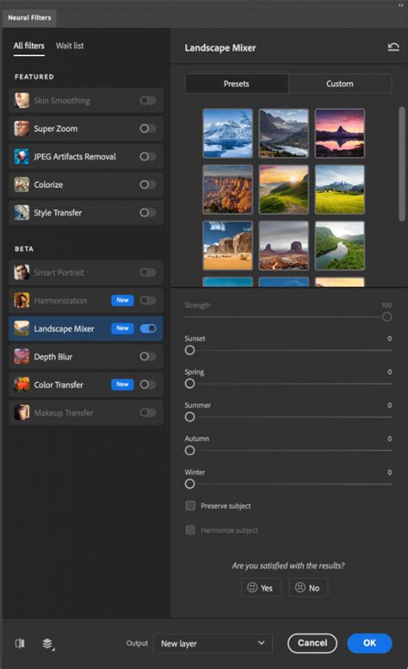Click the Summer slider handle
Screen dimensions: 408x669
tap(190, 417)
